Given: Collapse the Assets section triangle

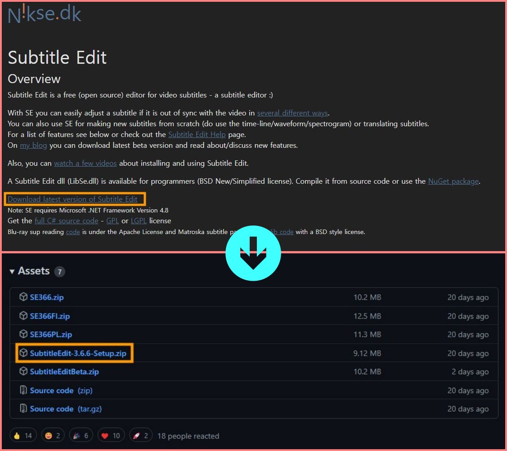Looking at the screenshot, I should click(12, 271).
